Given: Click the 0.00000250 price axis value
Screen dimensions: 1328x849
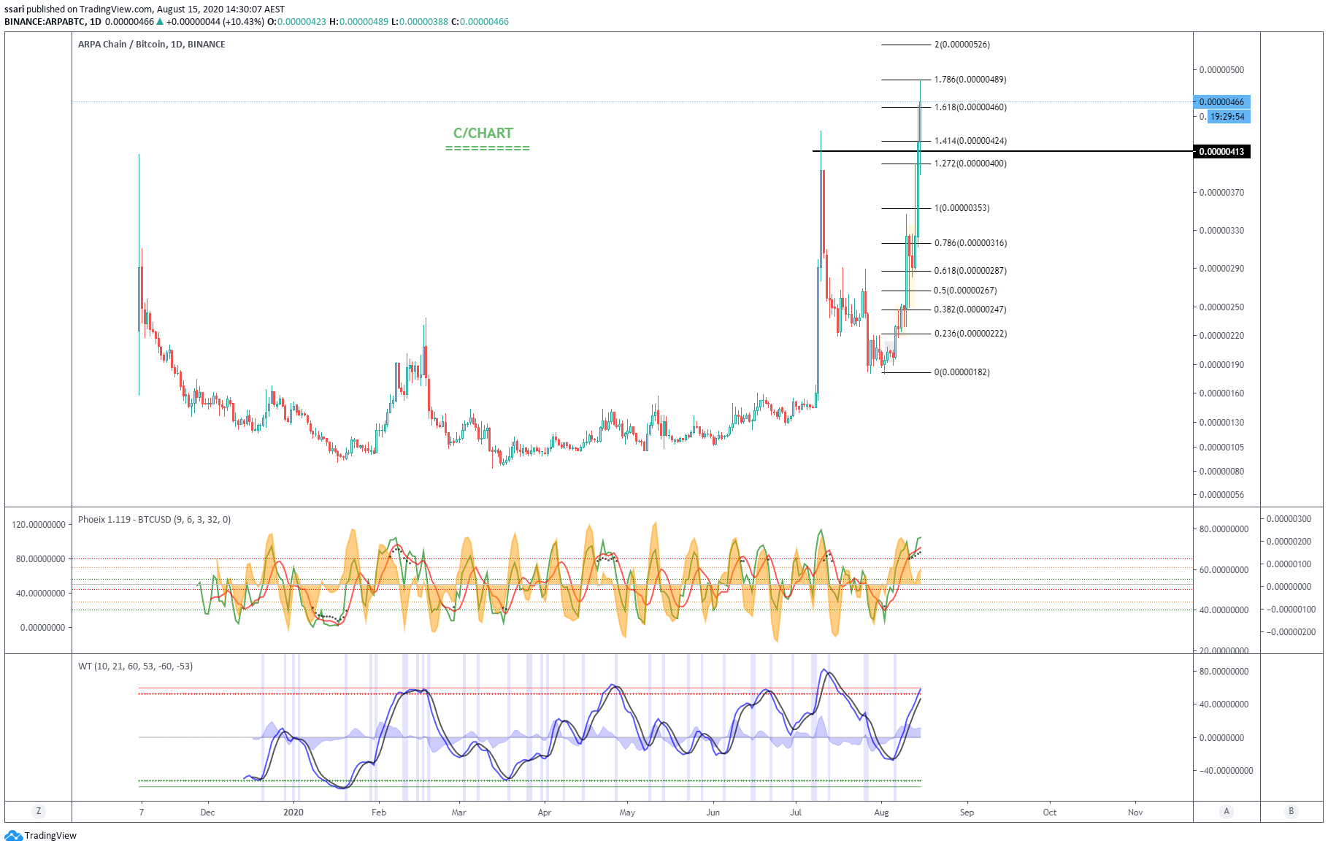Looking at the screenshot, I should [x=1221, y=307].
